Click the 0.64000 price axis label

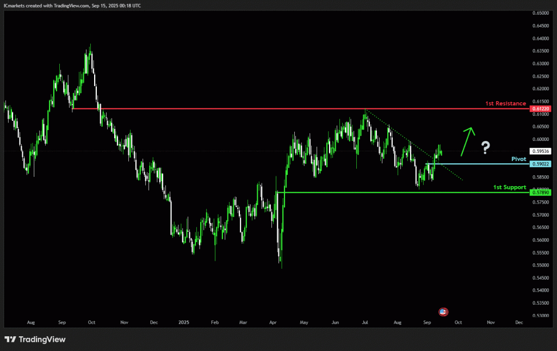(x=540, y=39)
